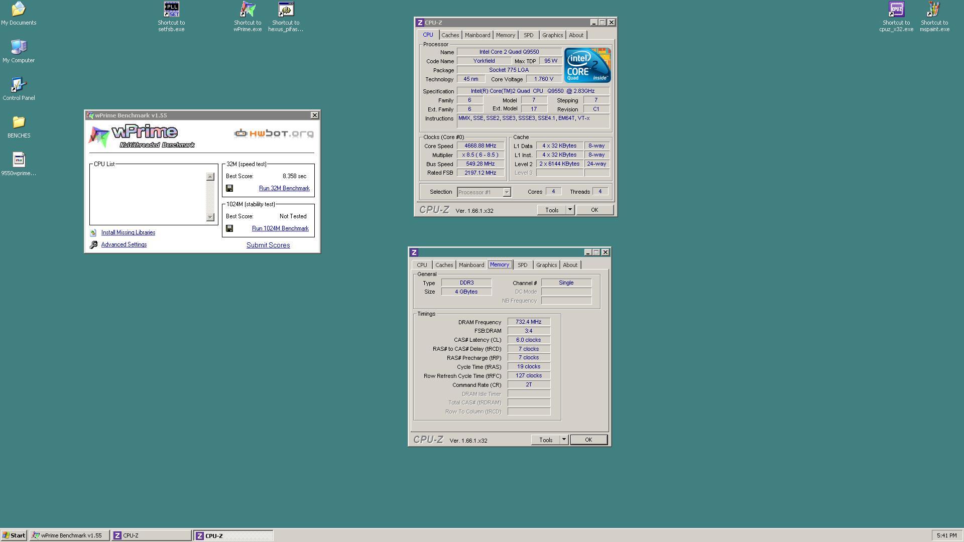Click the save icon beside Run 32M Benchmark
Viewport: 964px width, 542px height.
[229, 188]
